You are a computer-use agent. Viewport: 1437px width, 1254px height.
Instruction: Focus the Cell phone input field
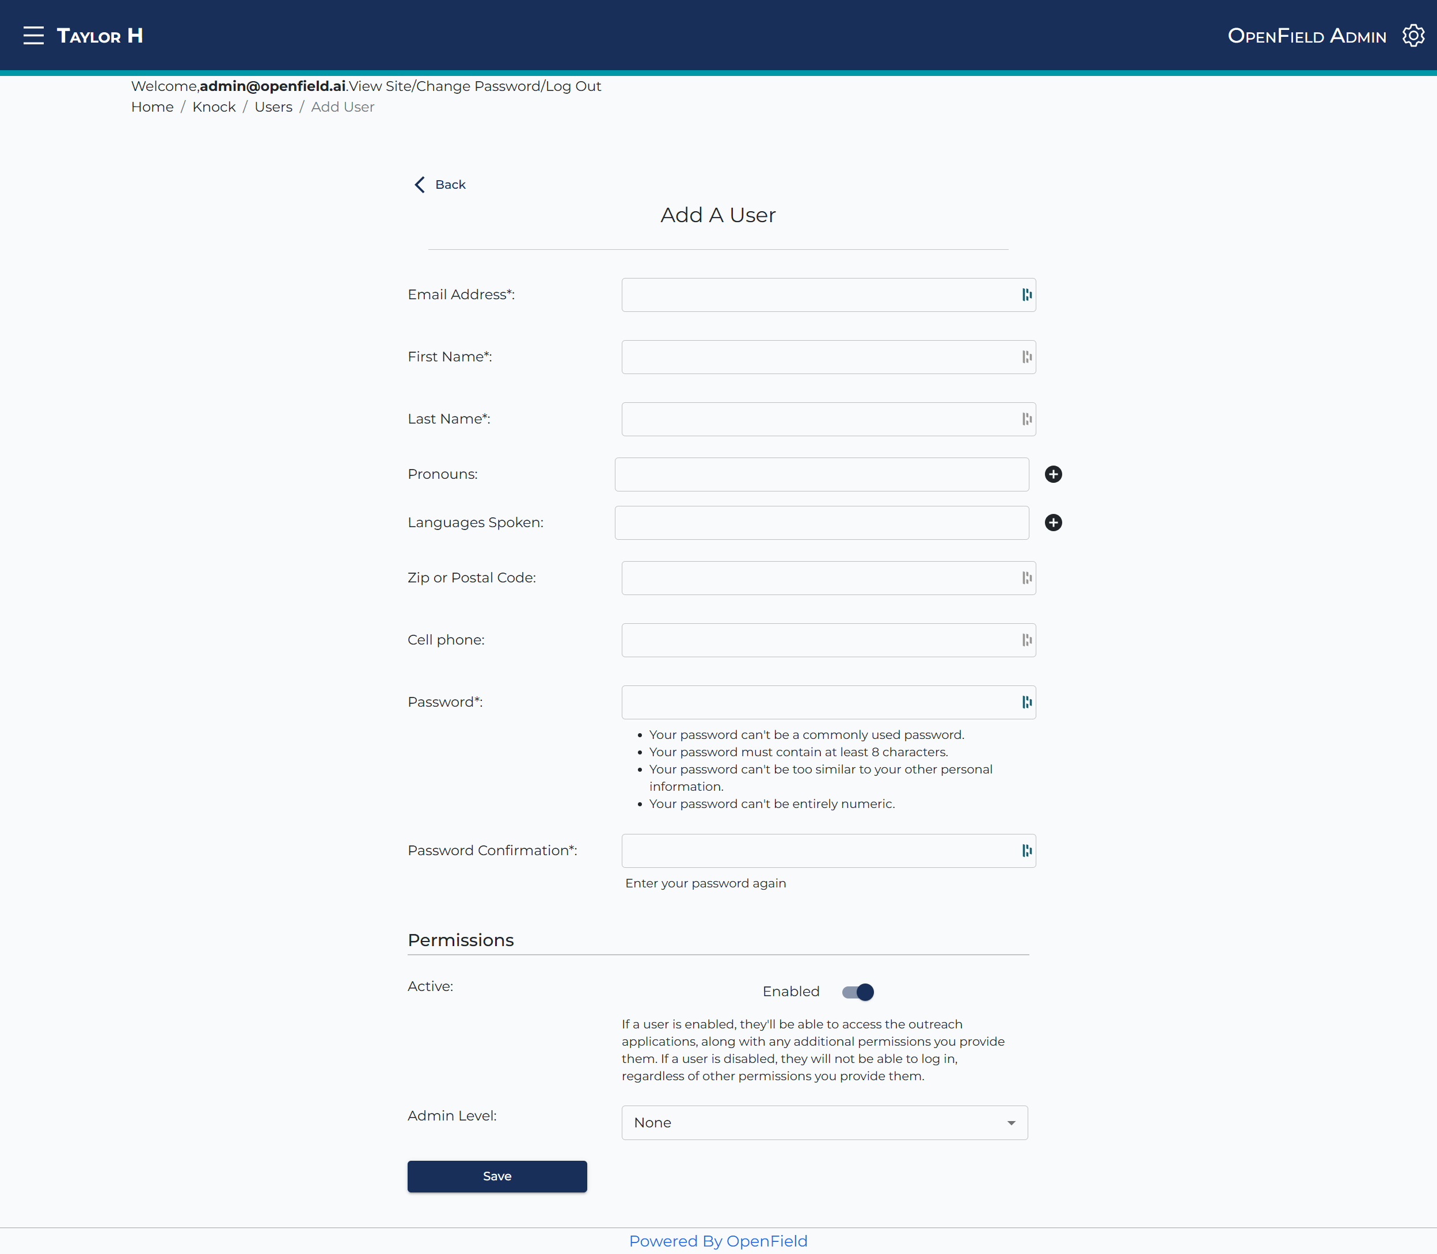pos(828,641)
